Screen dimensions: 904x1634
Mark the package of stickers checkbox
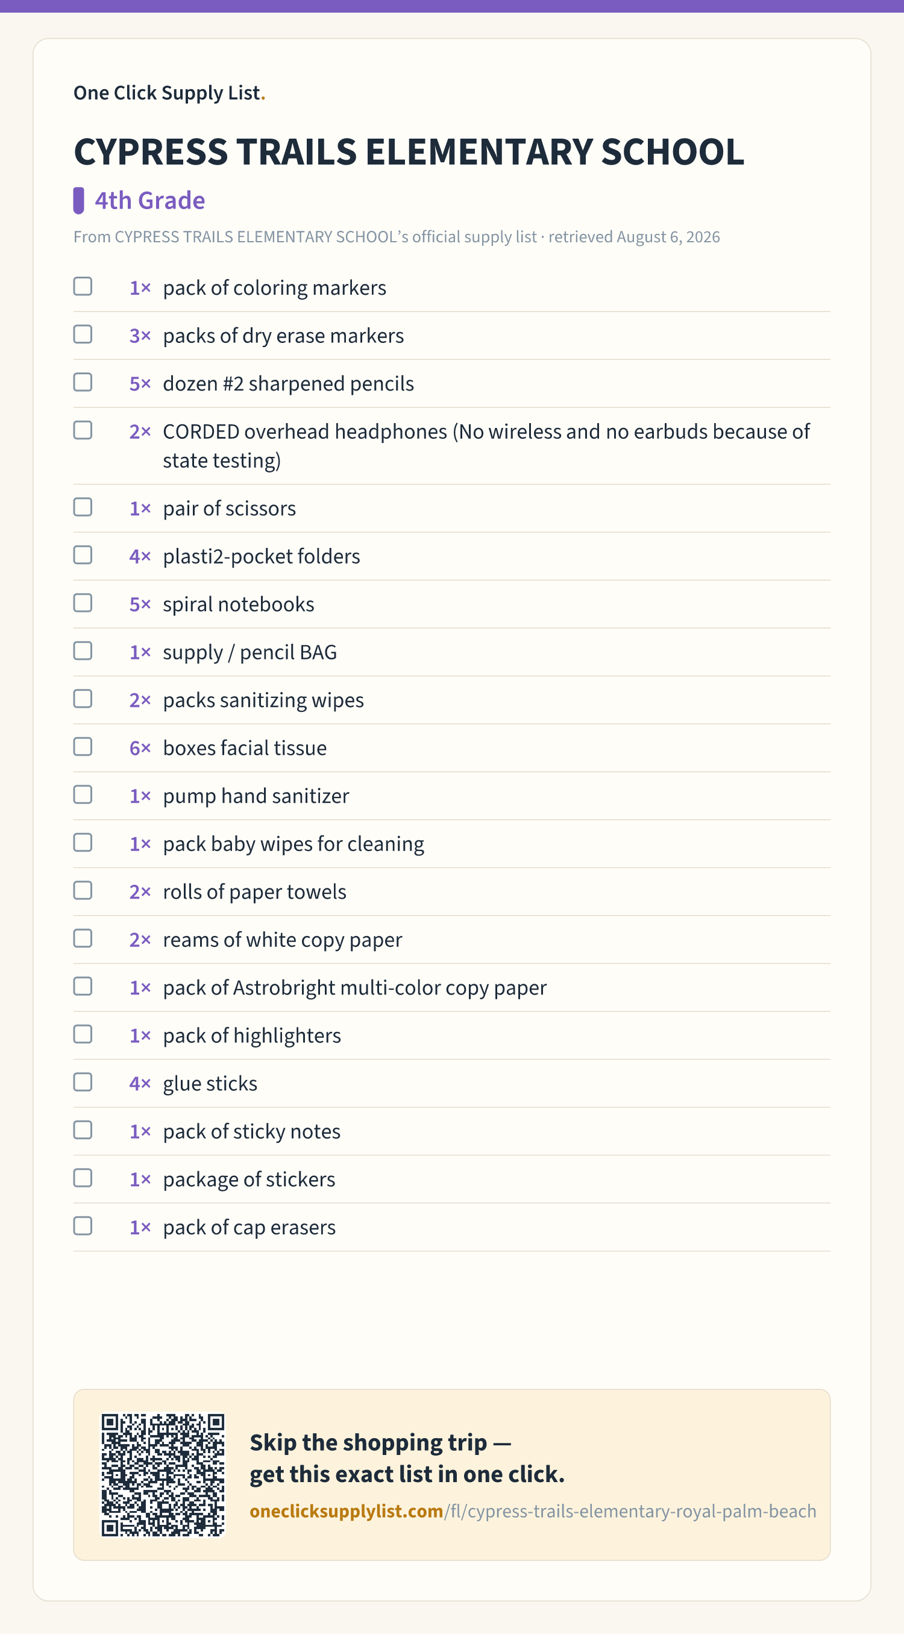click(83, 1178)
